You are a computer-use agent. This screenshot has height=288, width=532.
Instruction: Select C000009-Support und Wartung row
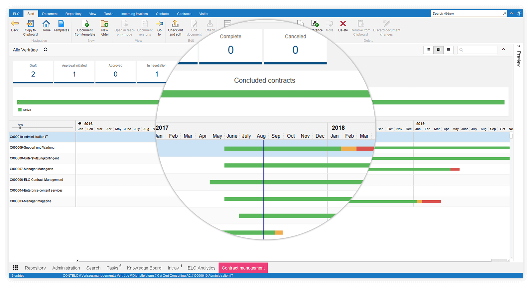[42, 147]
